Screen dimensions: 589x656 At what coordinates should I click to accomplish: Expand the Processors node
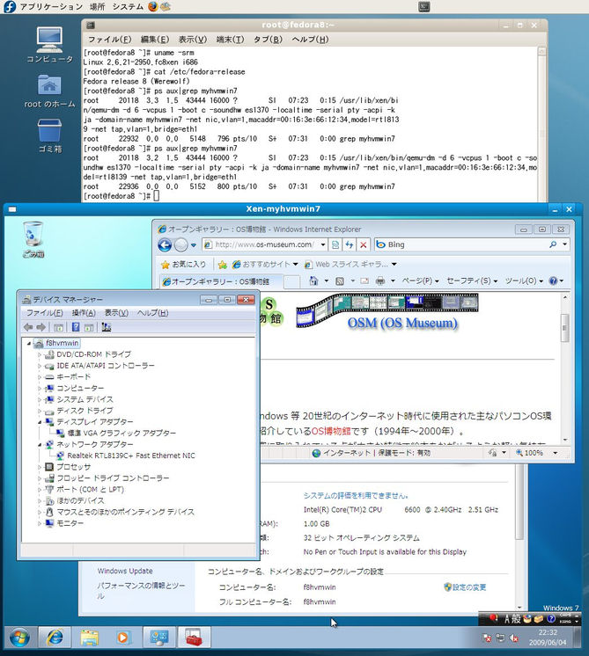pos(40,467)
